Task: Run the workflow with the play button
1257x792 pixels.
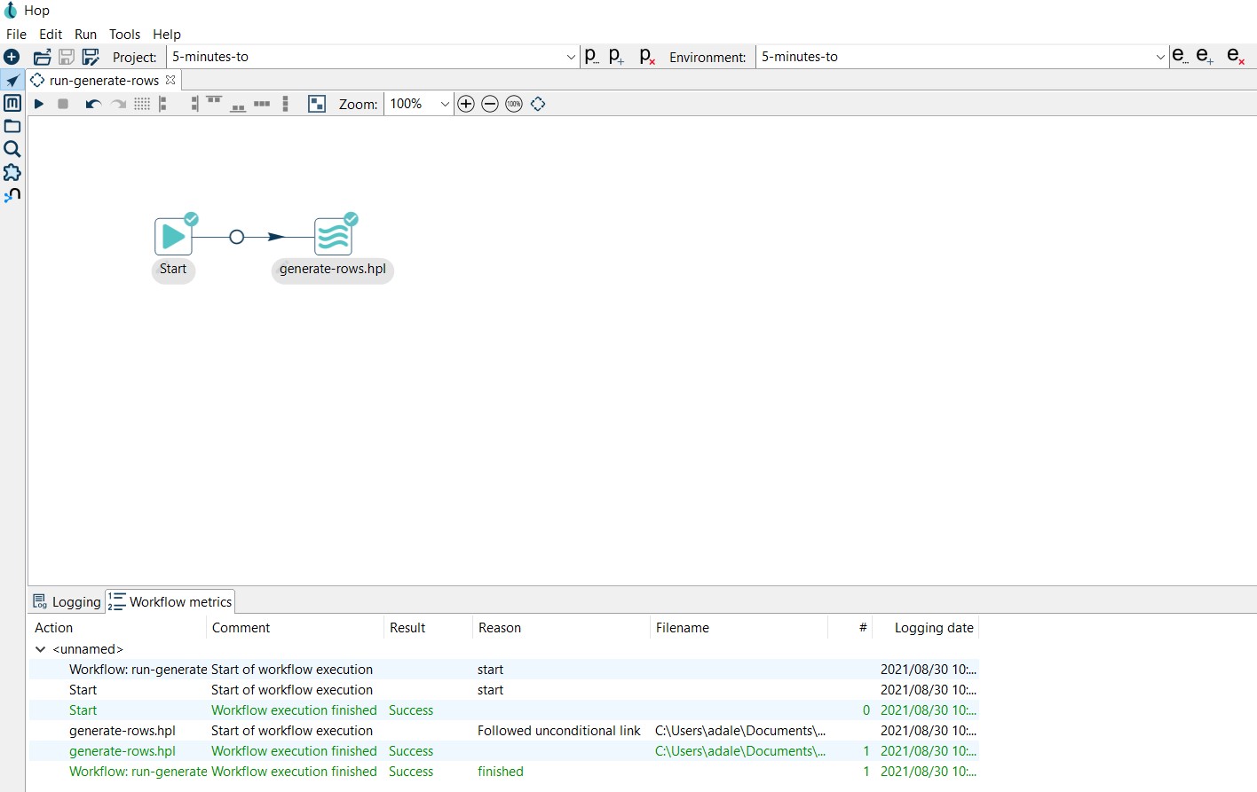Action: click(x=39, y=104)
